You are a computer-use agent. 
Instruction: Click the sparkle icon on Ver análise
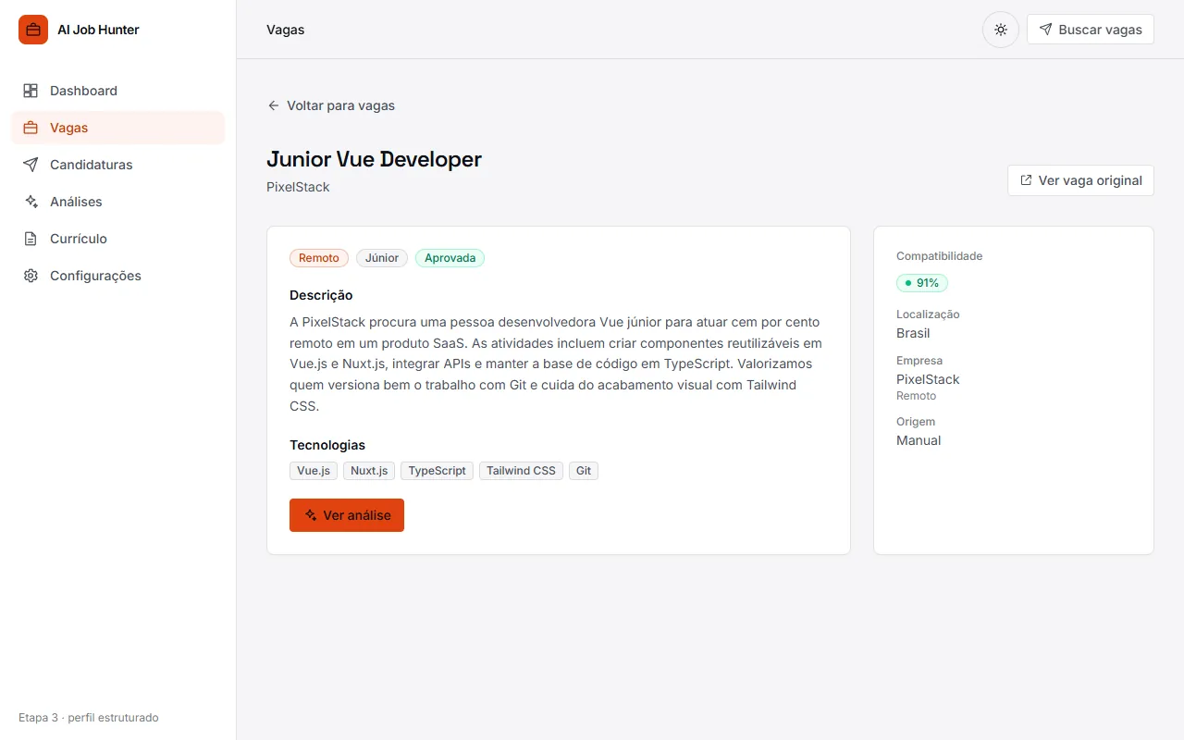tap(311, 515)
